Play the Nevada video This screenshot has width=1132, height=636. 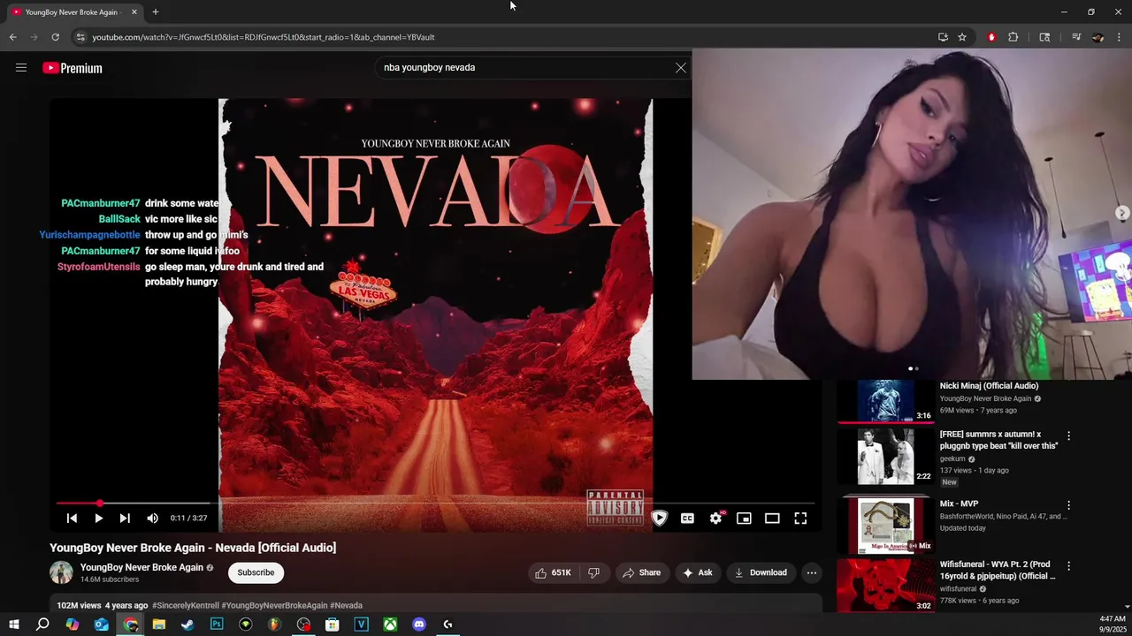point(98,519)
